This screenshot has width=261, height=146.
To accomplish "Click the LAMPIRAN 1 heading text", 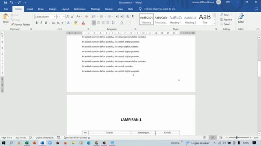I will (131, 120).
